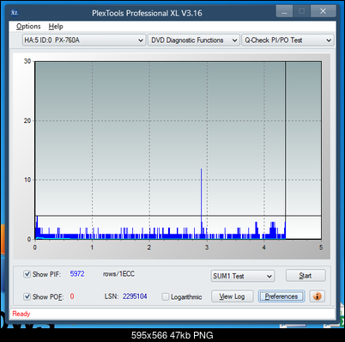Click the PlexTools app icon in title bar
Viewport: 345px width, 342px height.
(15, 12)
